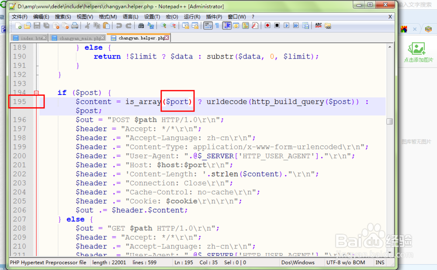Switch to the changyan_main.php tab

tap(77, 38)
